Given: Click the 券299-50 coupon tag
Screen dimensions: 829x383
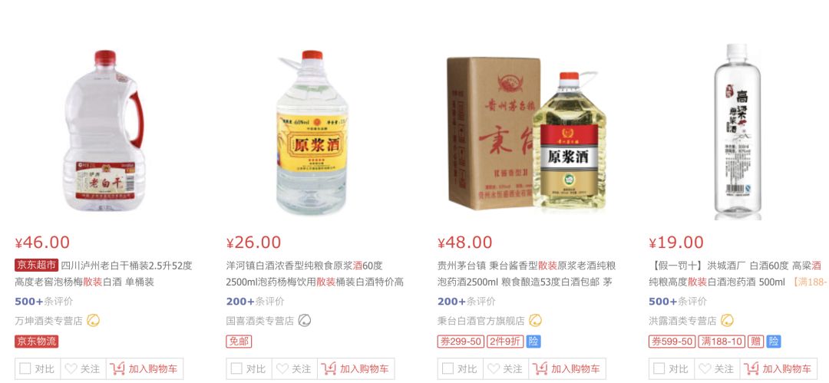Looking at the screenshot, I should coord(461,342).
